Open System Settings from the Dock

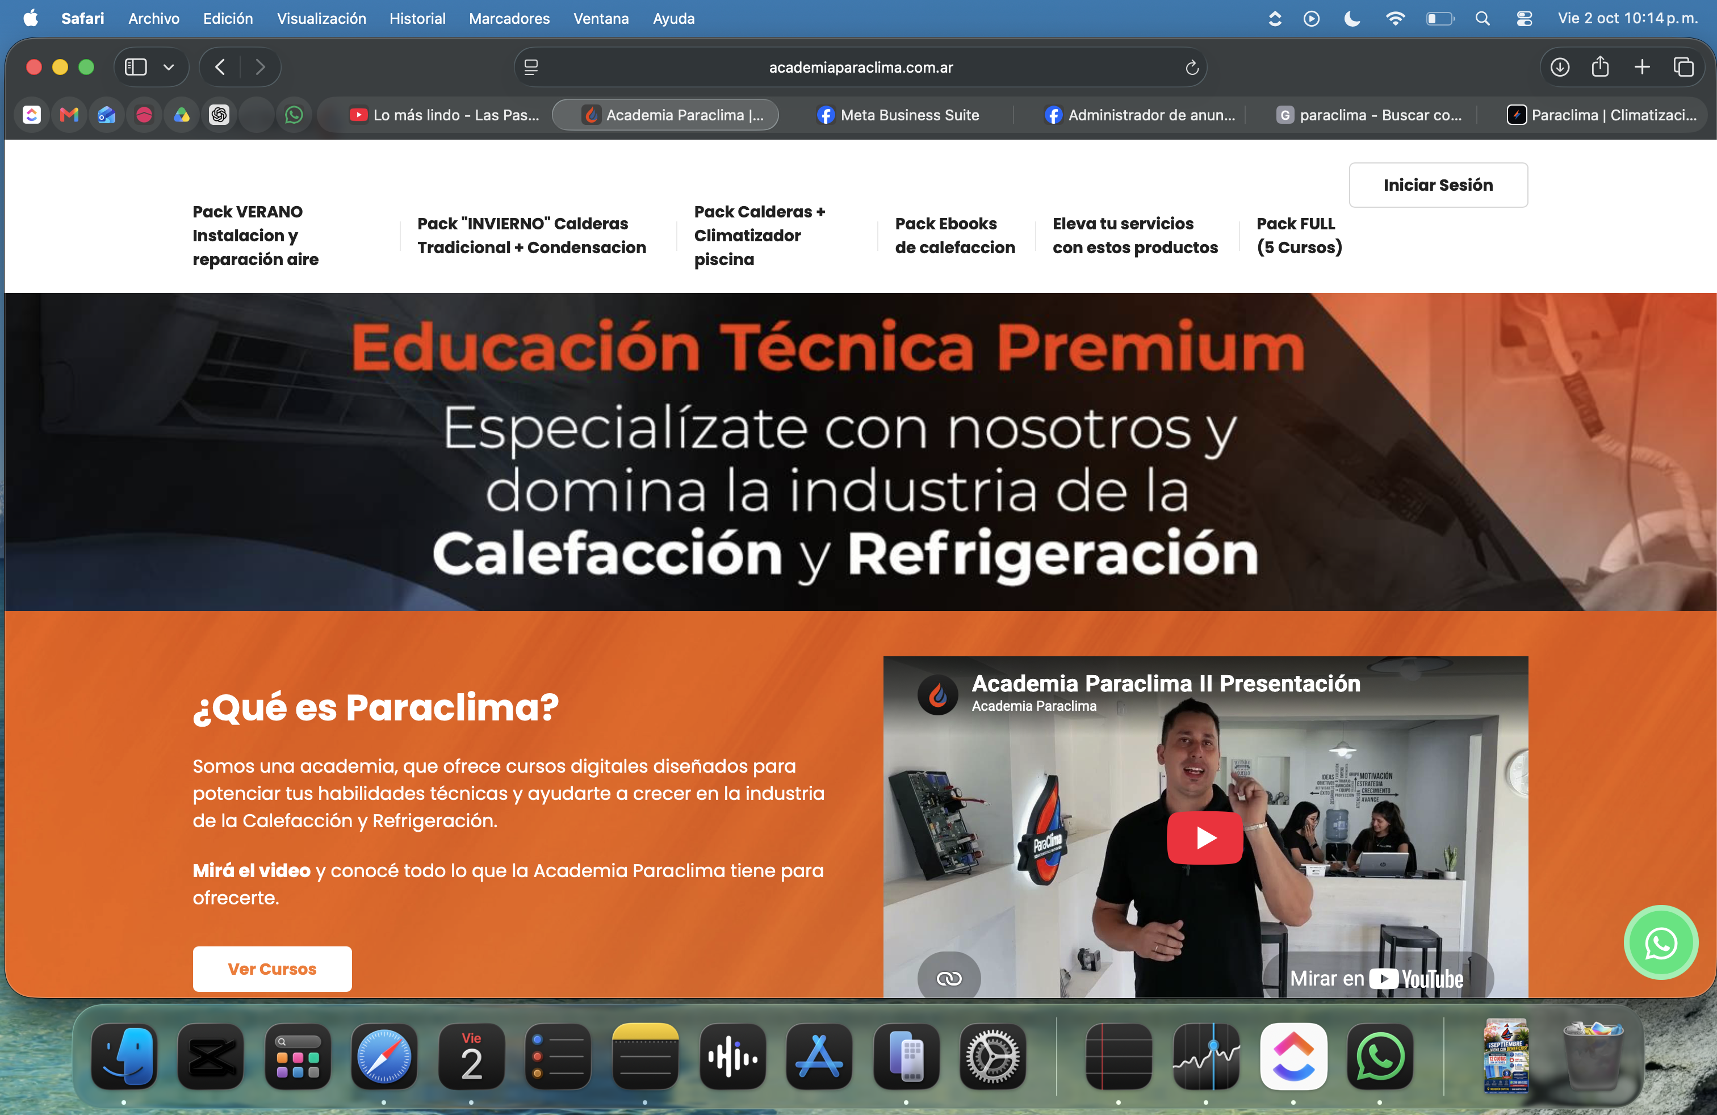992,1057
